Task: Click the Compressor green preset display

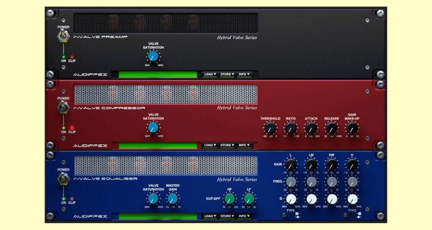Action: click(158, 145)
